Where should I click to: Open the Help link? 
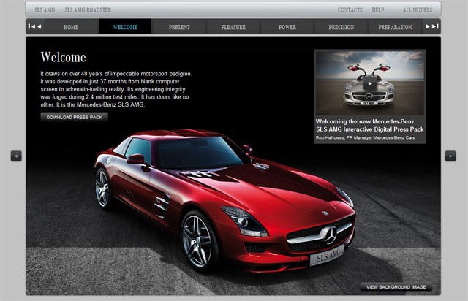377,10
